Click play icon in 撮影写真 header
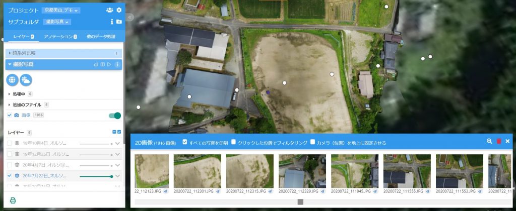The width and height of the screenshot is (516, 211). [x=109, y=65]
